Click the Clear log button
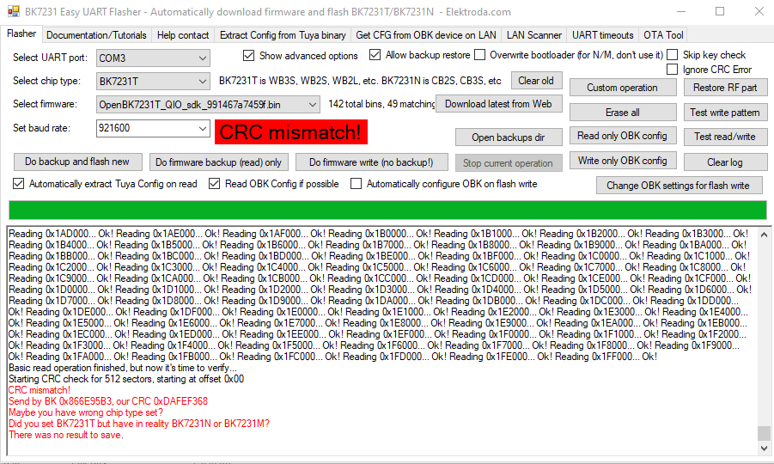Image resolution: width=774 pixels, height=464 pixels. pos(725,162)
